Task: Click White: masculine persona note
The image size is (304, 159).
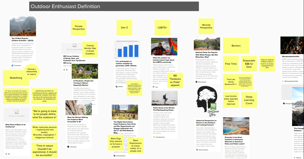Action: click(x=45, y=132)
